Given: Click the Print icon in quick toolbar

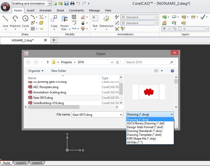Looking at the screenshot, I should (72, 3).
